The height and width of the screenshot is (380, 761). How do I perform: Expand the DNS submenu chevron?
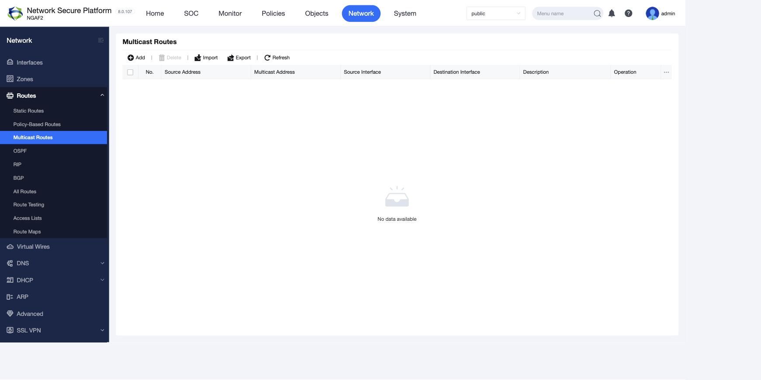pos(102,263)
